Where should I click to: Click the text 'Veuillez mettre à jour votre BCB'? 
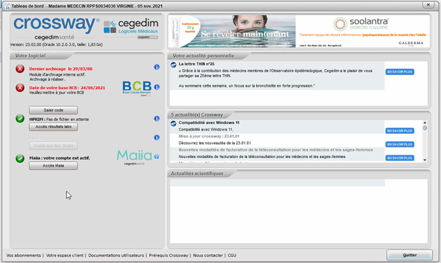[57, 92]
